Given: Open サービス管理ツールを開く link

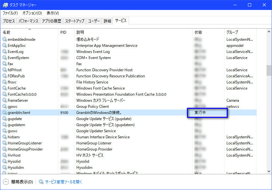Looking at the screenshot, I should [x=64, y=182].
